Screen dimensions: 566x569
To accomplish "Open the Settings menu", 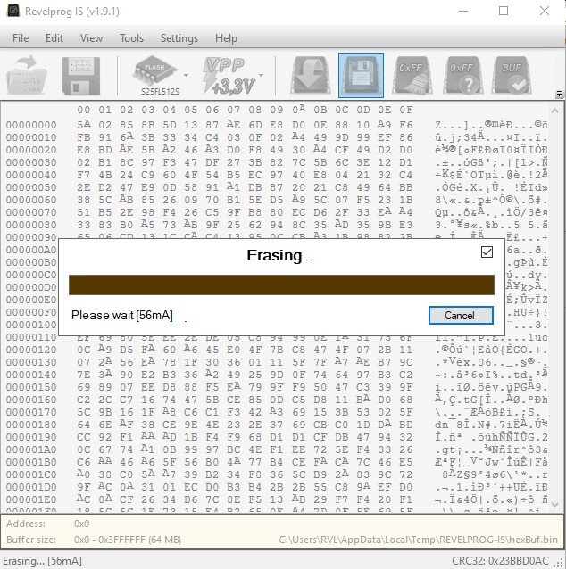I will pos(179,38).
